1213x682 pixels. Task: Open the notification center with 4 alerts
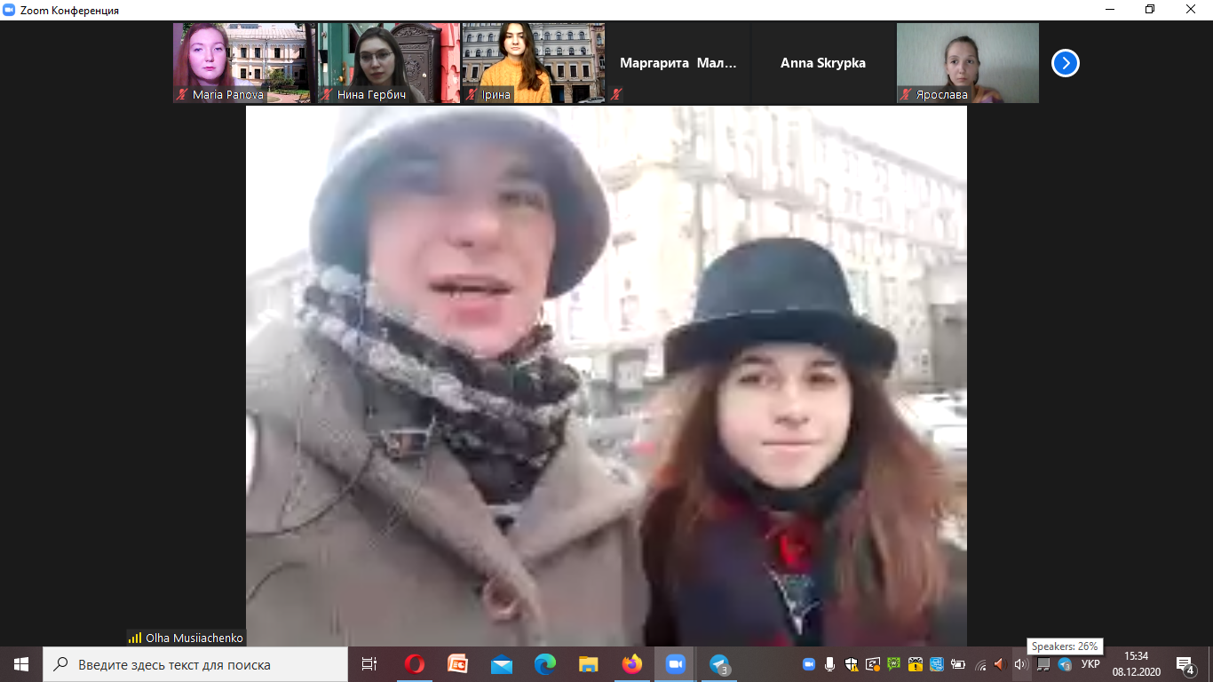pyautogui.click(x=1185, y=664)
